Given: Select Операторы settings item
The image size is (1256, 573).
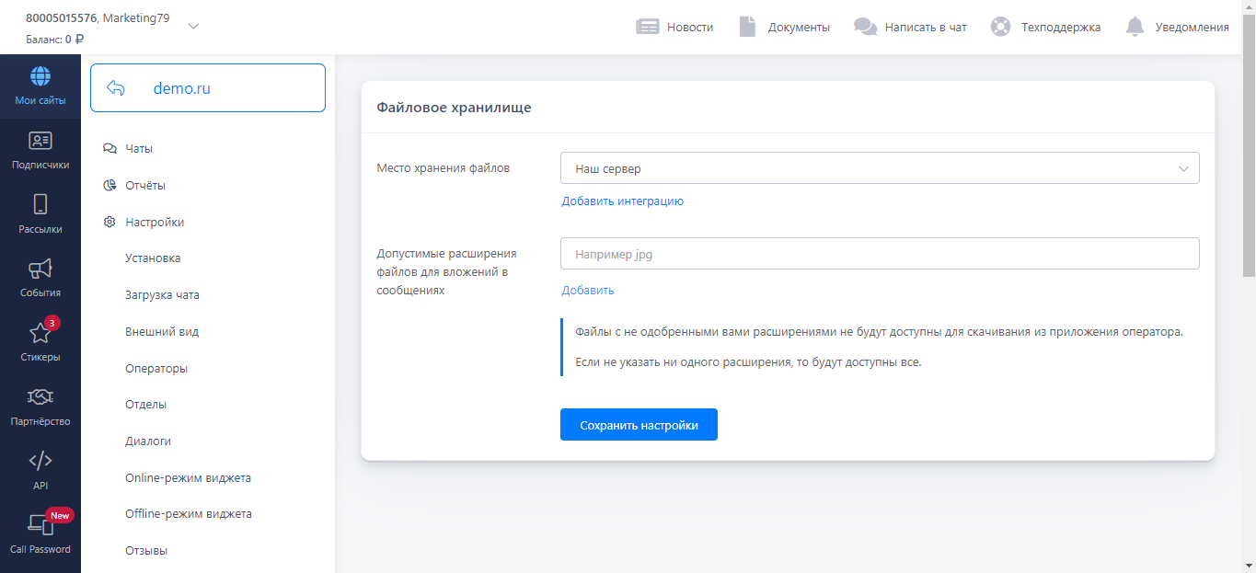Looking at the screenshot, I should coord(156,368).
